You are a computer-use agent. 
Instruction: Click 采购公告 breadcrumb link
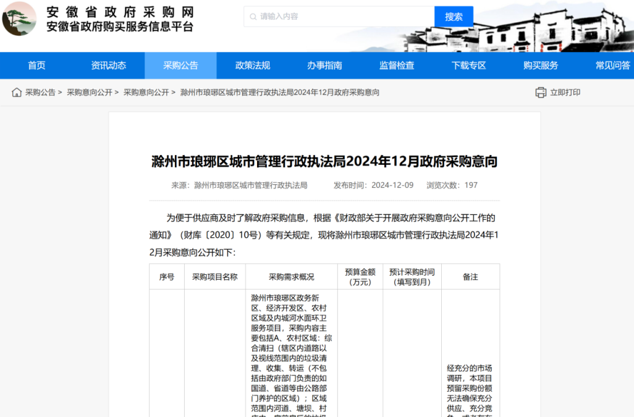40,93
